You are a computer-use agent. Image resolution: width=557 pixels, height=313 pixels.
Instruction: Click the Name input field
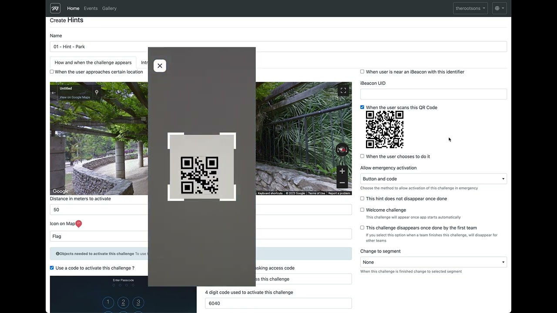pyautogui.click(x=278, y=47)
